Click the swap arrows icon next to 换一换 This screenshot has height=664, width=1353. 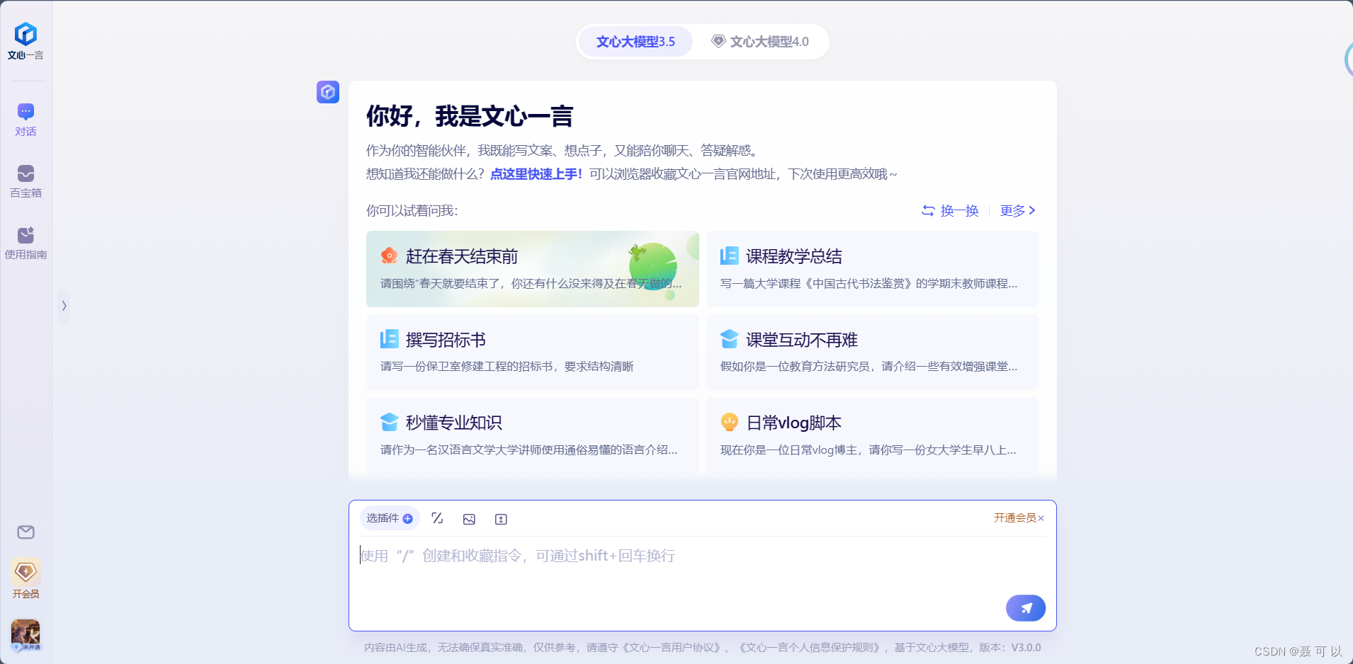pos(928,210)
